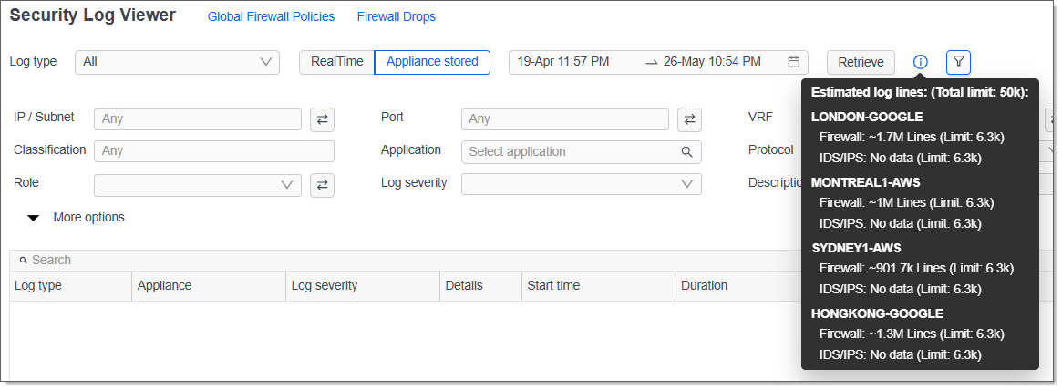Open Global Firewall Policies link
Screen dimensions: 1062x390
click(x=271, y=17)
